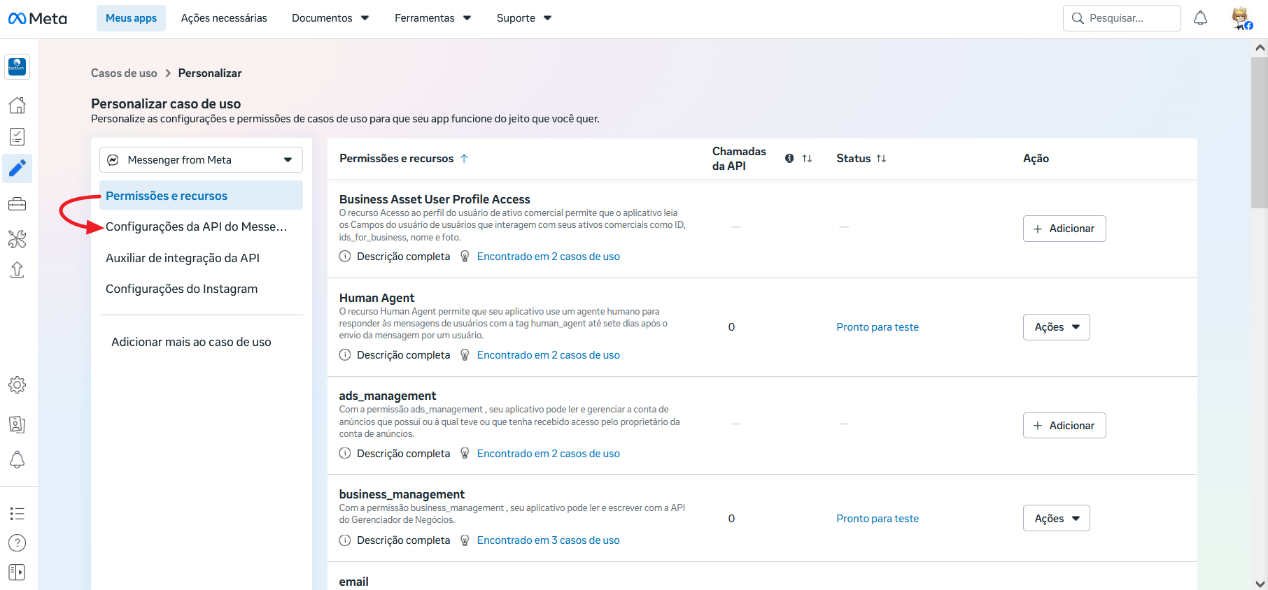Screen dimensions: 1268x590
Task: Select Configurações da API do Messenger item
Action: 197,226
